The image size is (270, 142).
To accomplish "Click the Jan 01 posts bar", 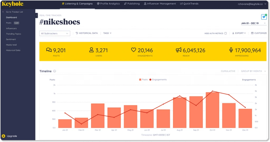I will click(x=65, y=124).
